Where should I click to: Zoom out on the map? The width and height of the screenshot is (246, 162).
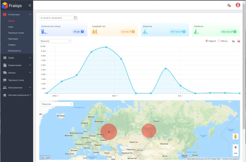pos(236,154)
